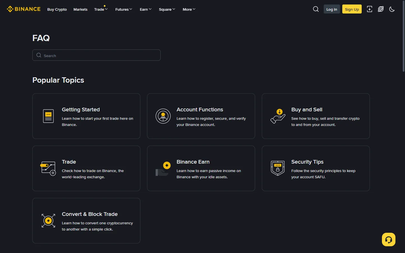Screen dimensions: 405x253
Task: Expand the Futures menu dropdown
Action: pyautogui.click(x=124, y=9)
